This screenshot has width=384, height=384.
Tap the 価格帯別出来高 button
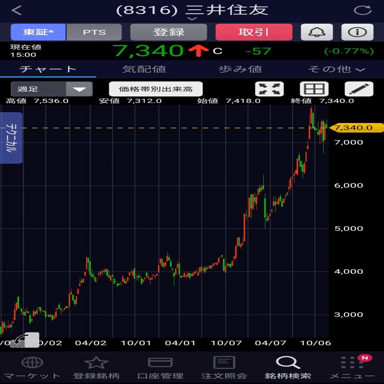(156, 89)
